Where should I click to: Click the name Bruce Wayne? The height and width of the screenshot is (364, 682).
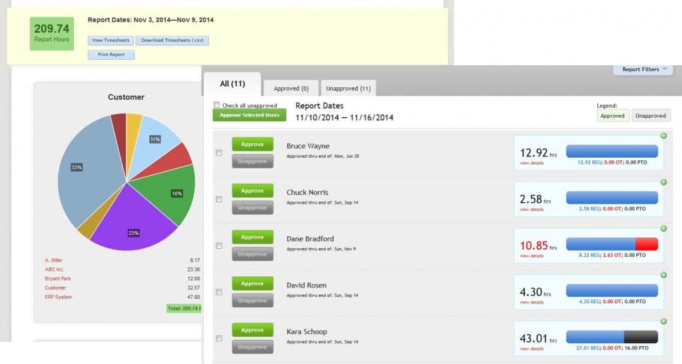coord(308,146)
